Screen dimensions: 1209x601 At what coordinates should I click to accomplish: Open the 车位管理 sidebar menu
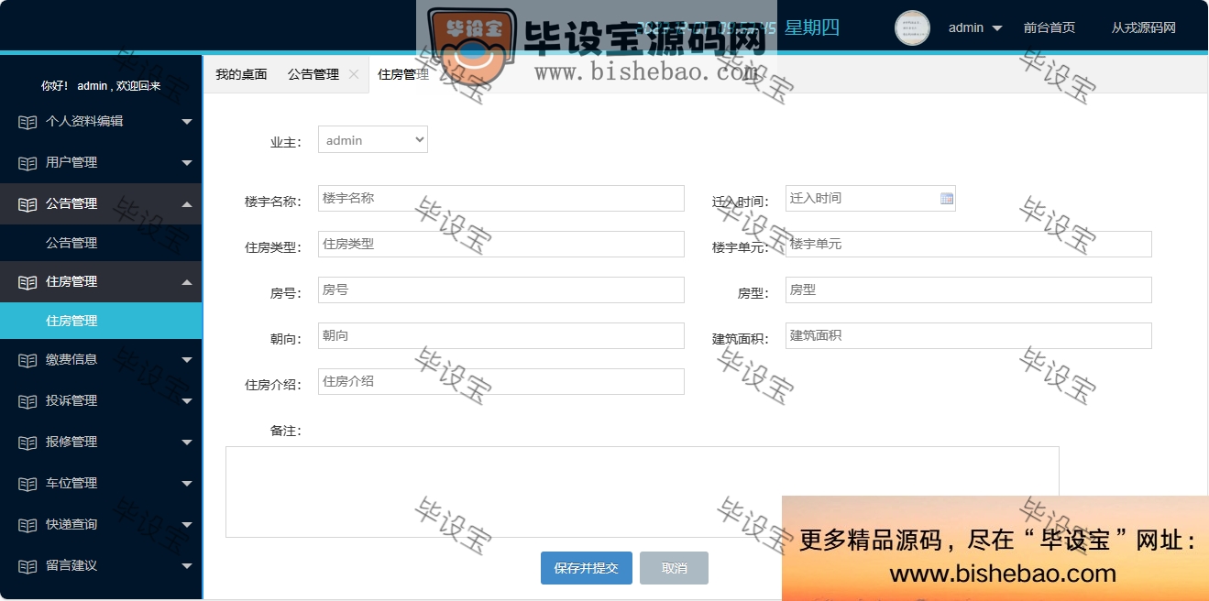coord(101,483)
